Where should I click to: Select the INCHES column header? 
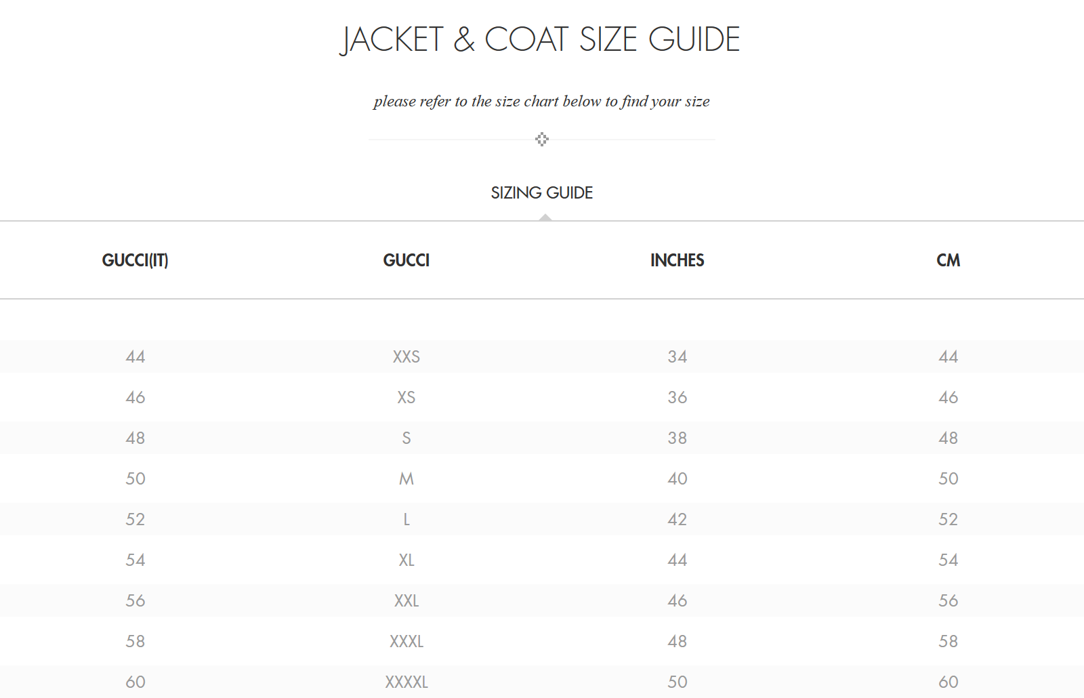[x=677, y=260]
